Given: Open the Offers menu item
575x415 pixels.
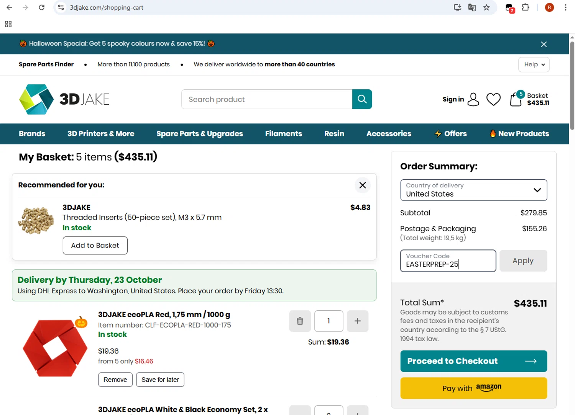Looking at the screenshot, I should [450, 134].
